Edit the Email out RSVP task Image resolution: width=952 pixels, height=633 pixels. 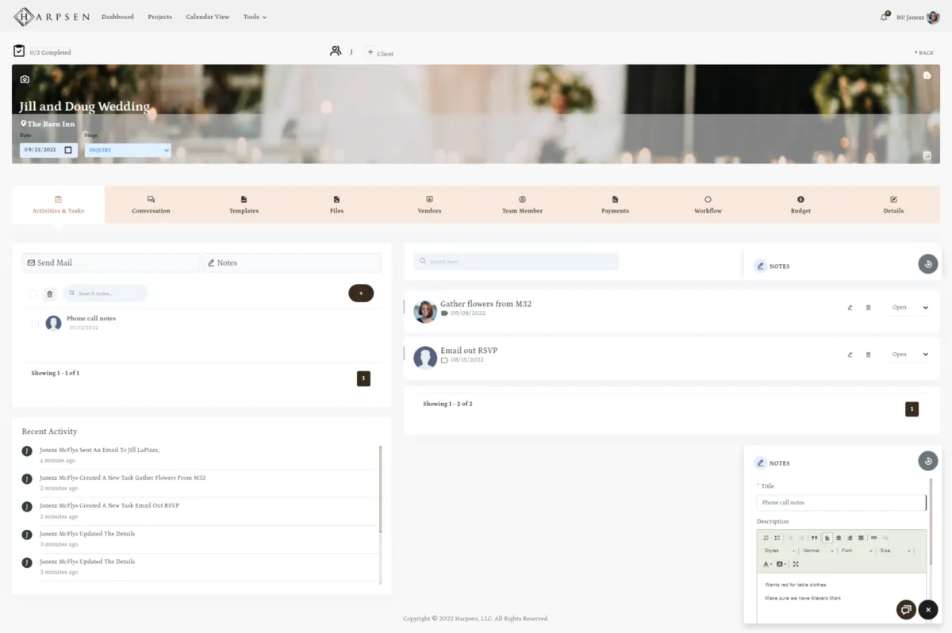point(850,355)
